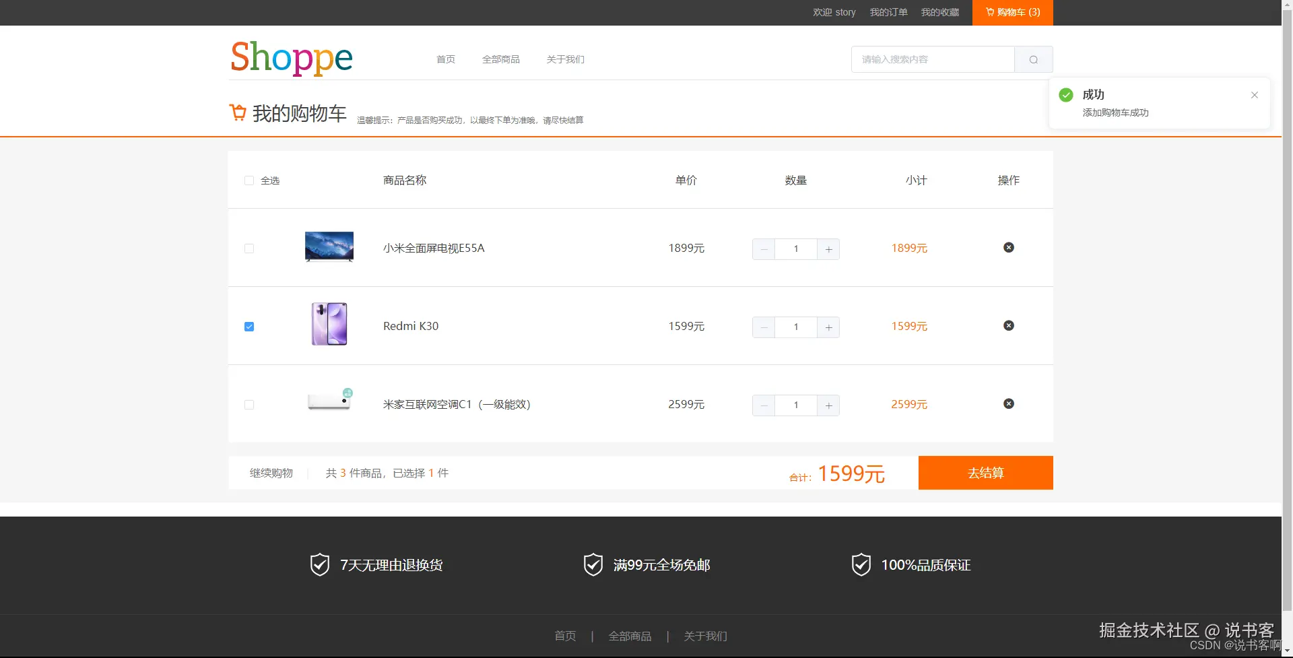The height and width of the screenshot is (658, 1293).
Task: Check the 全选 select-all checkbox
Action: click(248, 180)
